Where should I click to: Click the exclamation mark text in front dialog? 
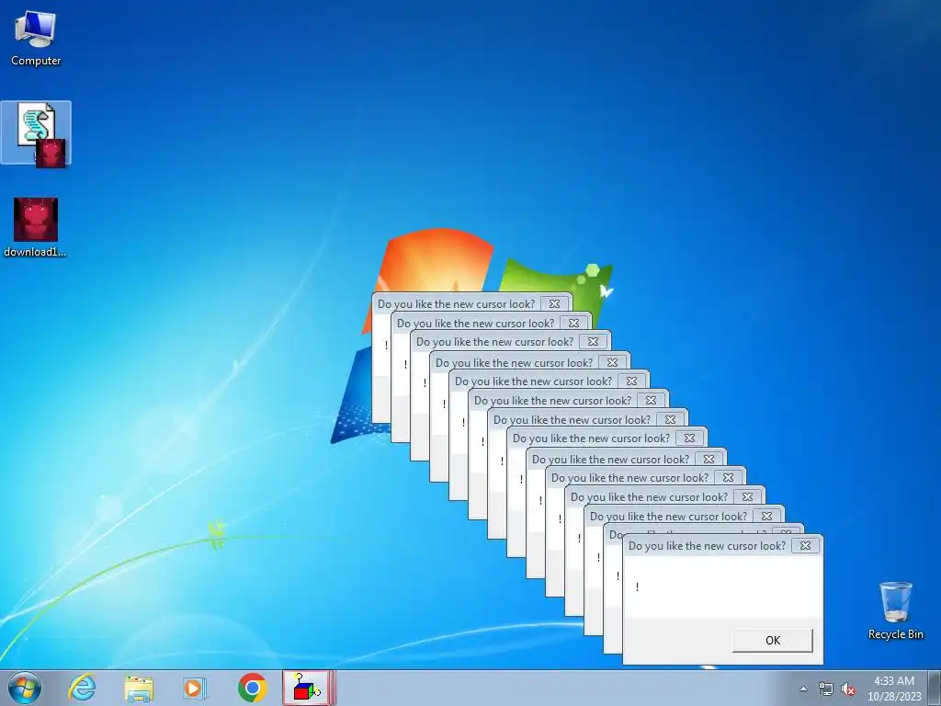[637, 586]
